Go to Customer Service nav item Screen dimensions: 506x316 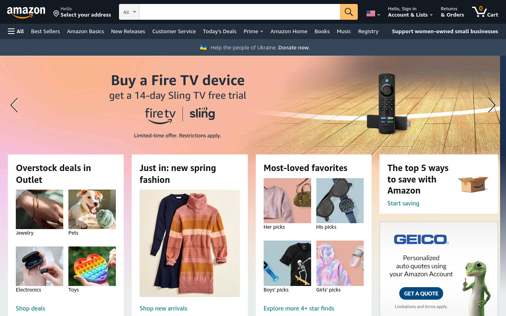174,31
